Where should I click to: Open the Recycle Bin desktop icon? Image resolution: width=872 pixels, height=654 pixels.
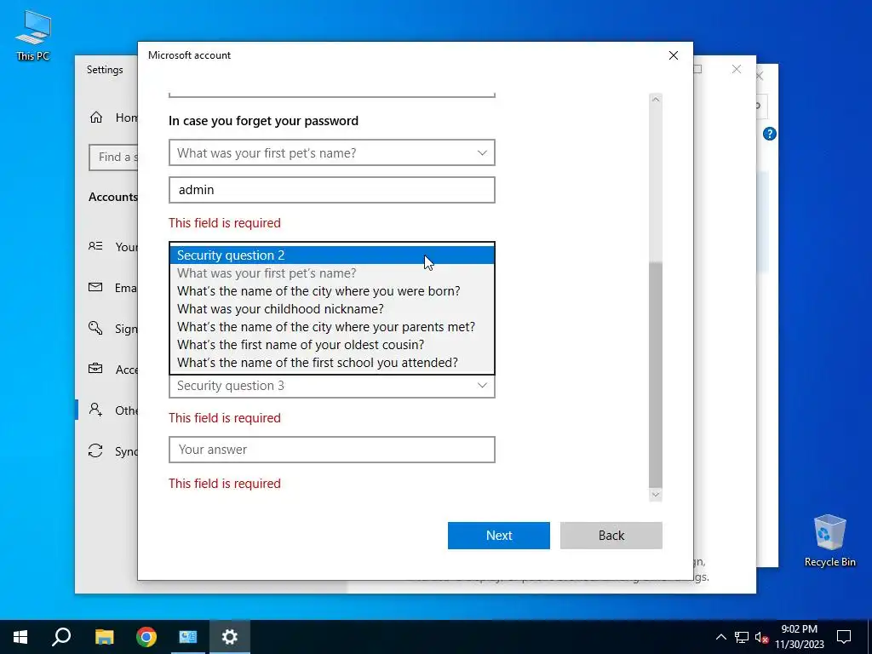pyautogui.click(x=829, y=541)
